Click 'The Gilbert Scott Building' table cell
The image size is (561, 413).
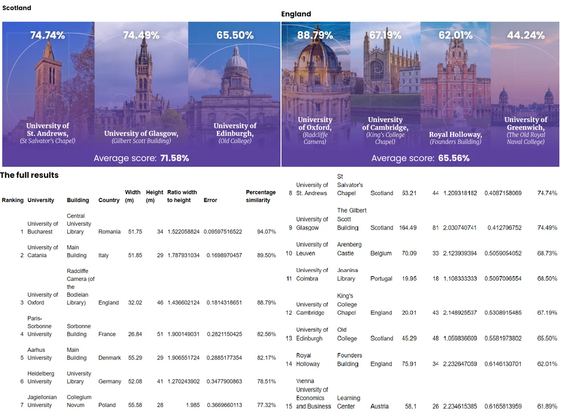click(x=352, y=219)
